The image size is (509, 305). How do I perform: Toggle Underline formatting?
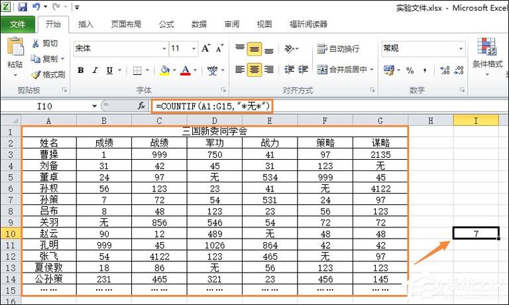click(x=110, y=70)
